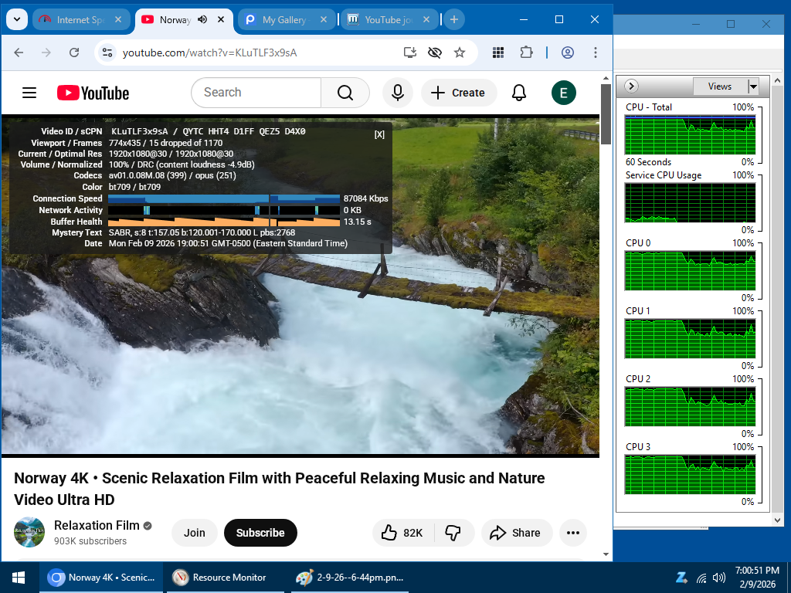Expand Resource Monitor graphs pane arrow
This screenshot has width=791, height=593.
coord(631,86)
